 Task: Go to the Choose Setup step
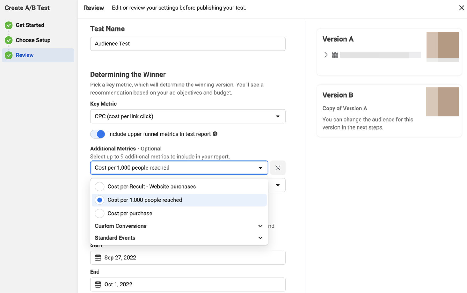(x=33, y=40)
